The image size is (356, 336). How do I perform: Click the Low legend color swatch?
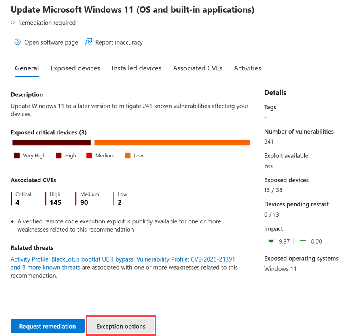127,155
